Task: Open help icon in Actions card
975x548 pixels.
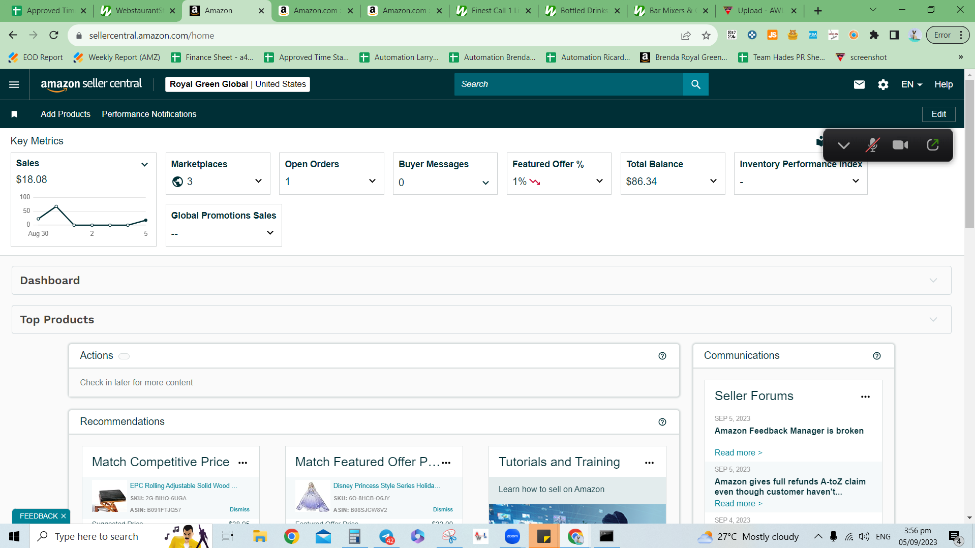Action: click(x=662, y=356)
